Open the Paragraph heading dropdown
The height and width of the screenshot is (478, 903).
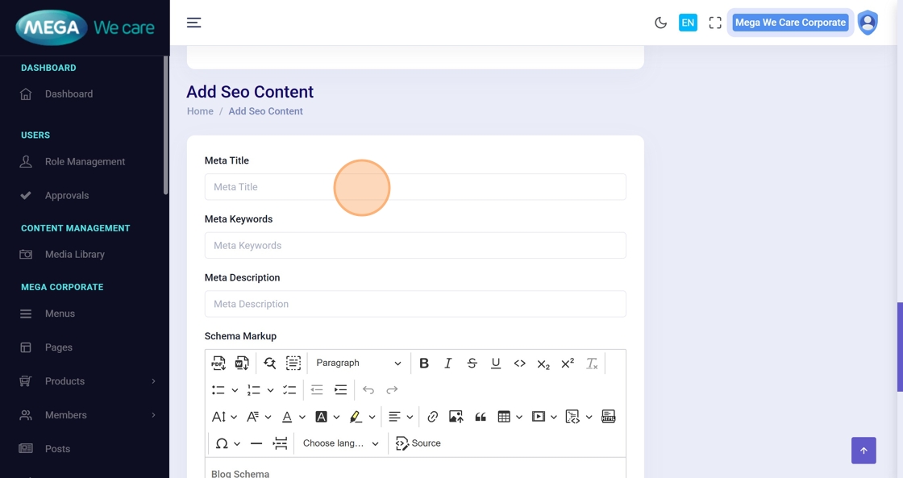pyautogui.click(x=358, y=364)
